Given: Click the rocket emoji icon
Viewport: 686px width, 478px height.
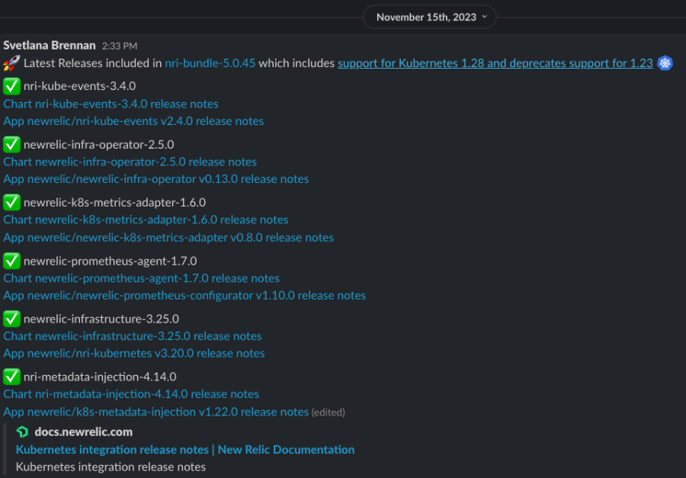Looking at the screenshot, I should (11, 63).
